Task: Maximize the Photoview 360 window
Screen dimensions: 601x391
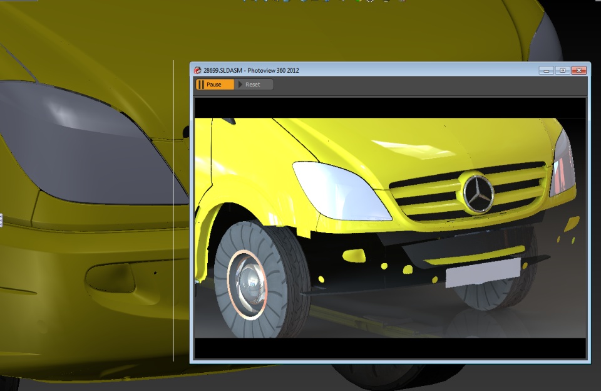Action: click(x=563, y=70)
